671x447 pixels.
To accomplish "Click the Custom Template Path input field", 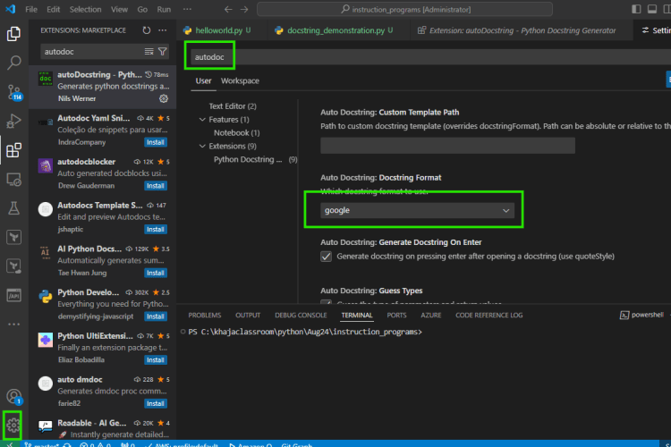I will (x=447, y=146).
